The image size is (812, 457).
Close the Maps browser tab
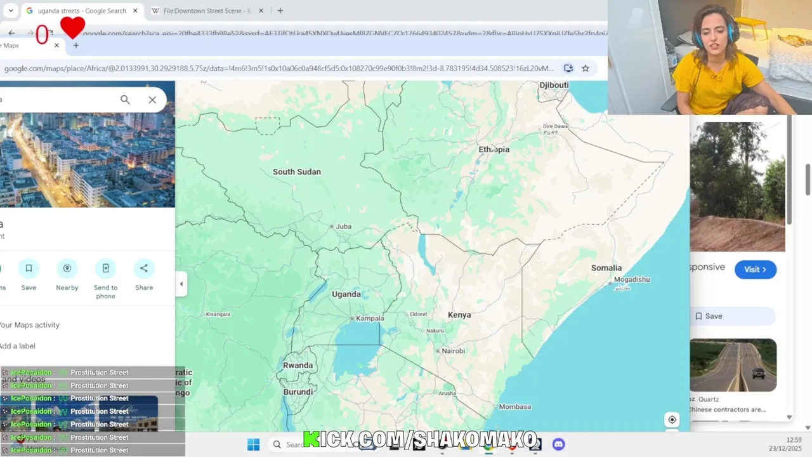coord(56,46)
